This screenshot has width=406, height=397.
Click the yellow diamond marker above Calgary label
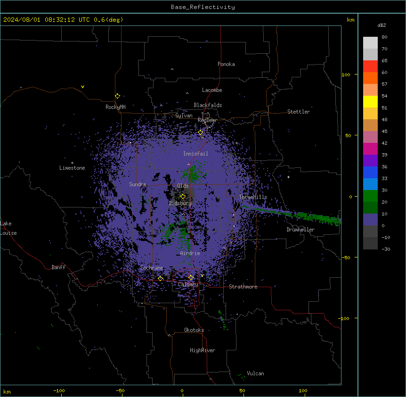tap(191, 278)
